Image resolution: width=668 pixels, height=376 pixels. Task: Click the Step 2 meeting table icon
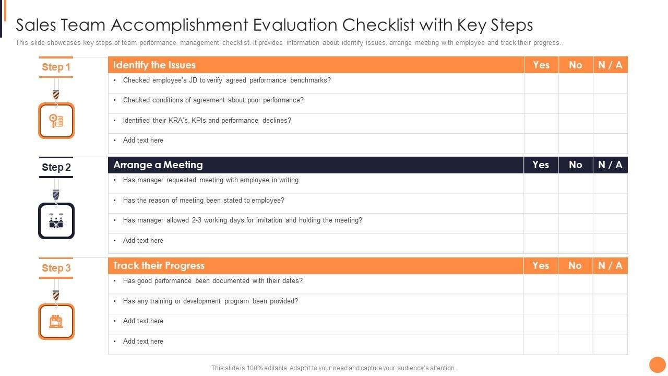pyautogui.click(x=56, y=221)
